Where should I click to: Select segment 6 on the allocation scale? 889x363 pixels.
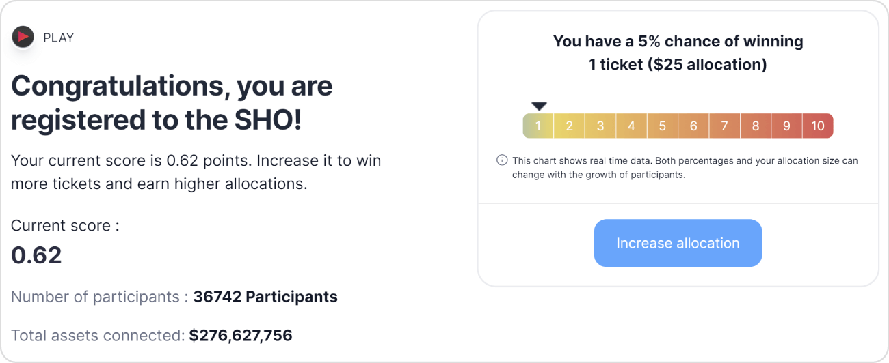693,126
